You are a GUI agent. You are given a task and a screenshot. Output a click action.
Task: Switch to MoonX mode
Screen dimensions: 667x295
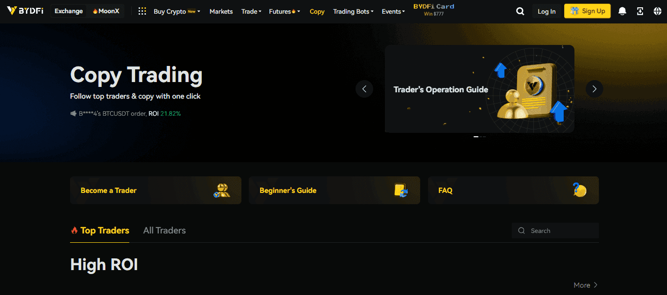(x=106, y=11)
